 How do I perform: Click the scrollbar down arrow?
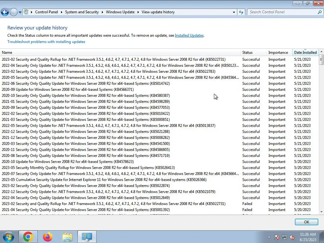click(321, 212)
